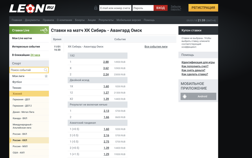This screenshot has height=158, width=252.
Task: Select Россия - МХЛ league
Action: (x=20, y=147)
